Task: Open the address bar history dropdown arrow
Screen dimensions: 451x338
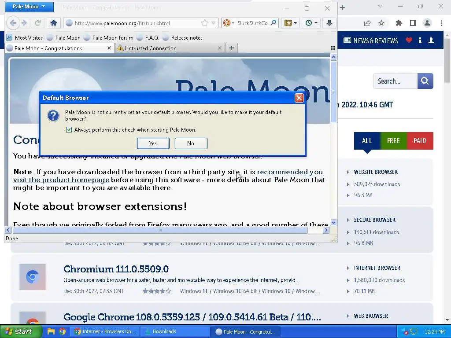Action: click(x=214, y=23)
